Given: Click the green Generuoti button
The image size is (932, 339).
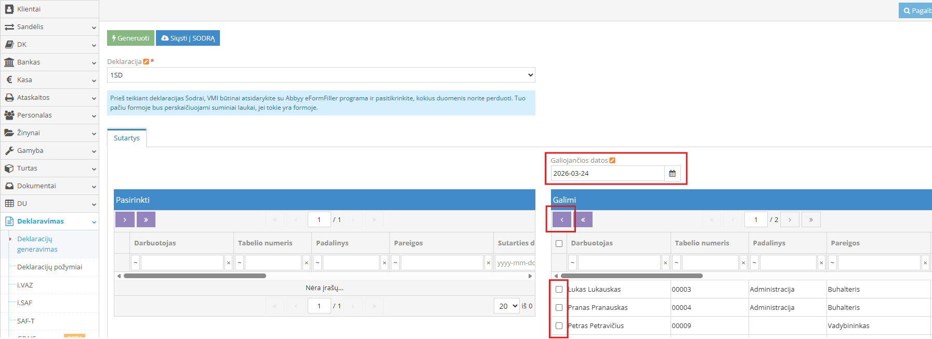Looking at the screenshot, I should [x=130, y=38].
